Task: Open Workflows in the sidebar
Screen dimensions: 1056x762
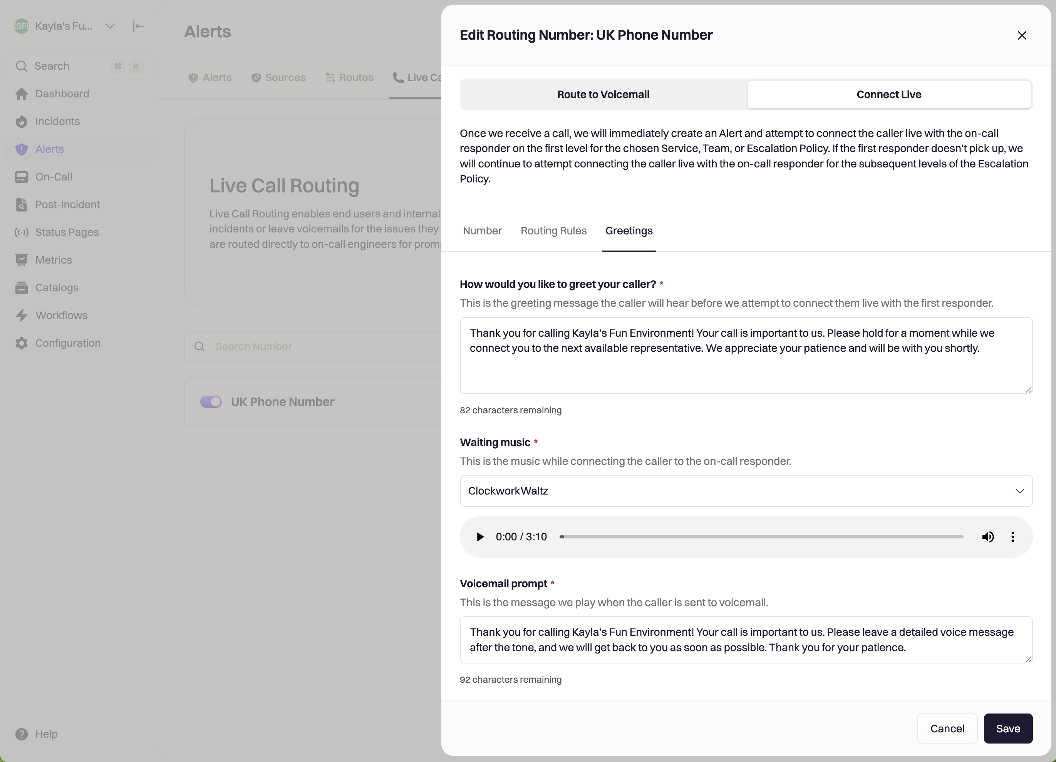Action: point(61,316)
